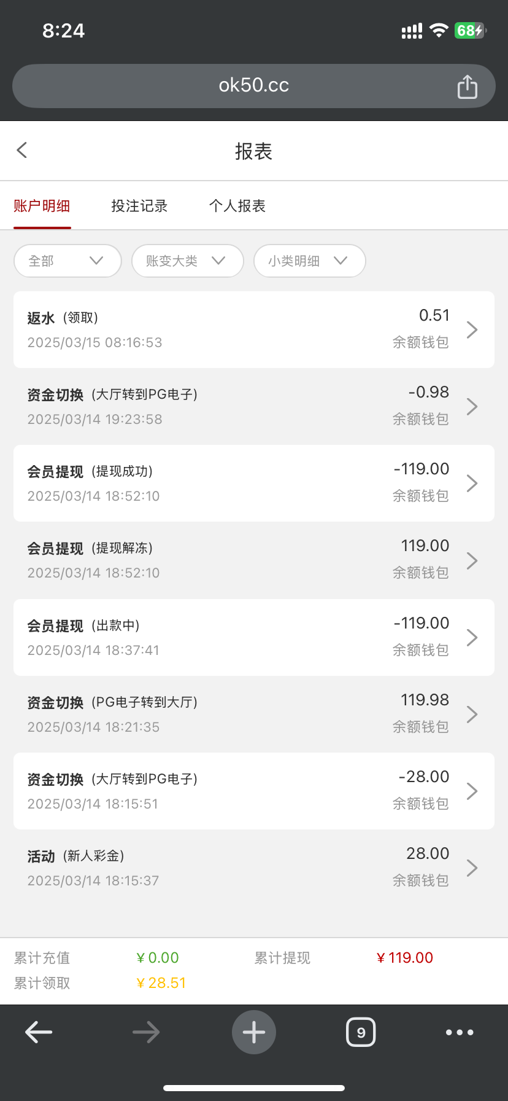Switch to the 个人报表 tab
This screenshot has height=1101, width=508.
(x=237, y=206)
